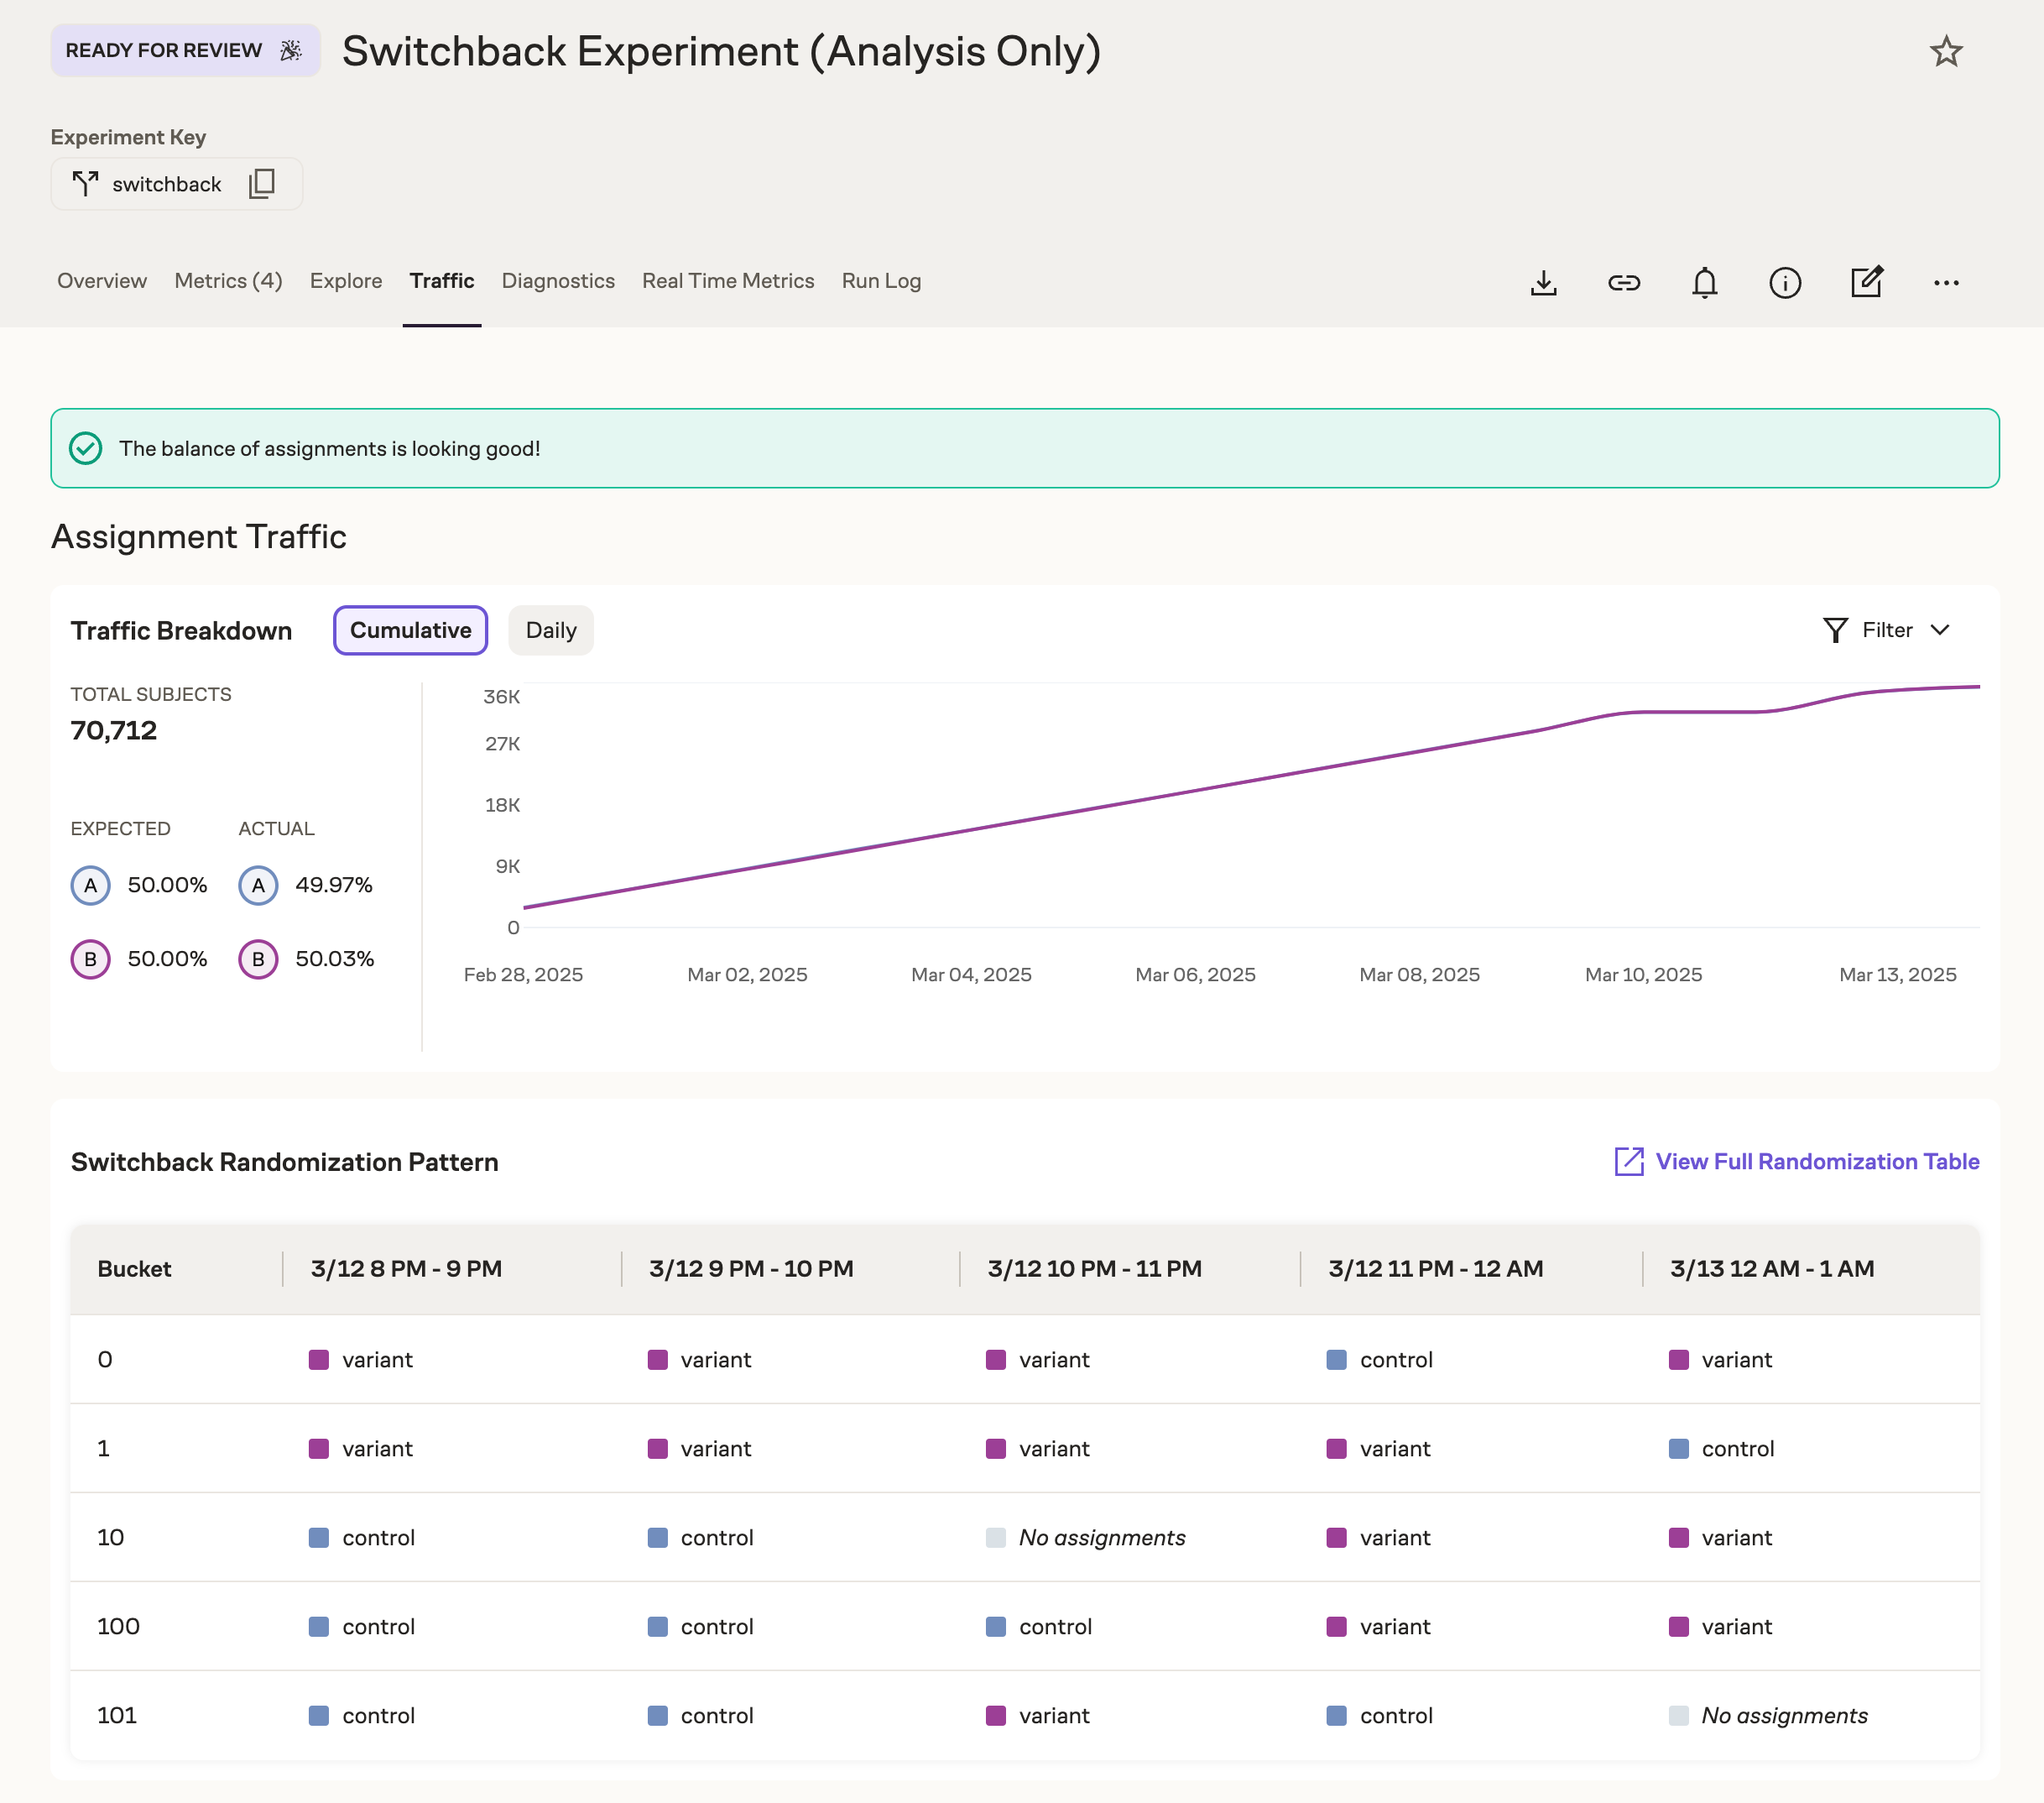The image size is (2044, 1803).
Task: Click actual variant A circle badge
Action: click(258, 886)
